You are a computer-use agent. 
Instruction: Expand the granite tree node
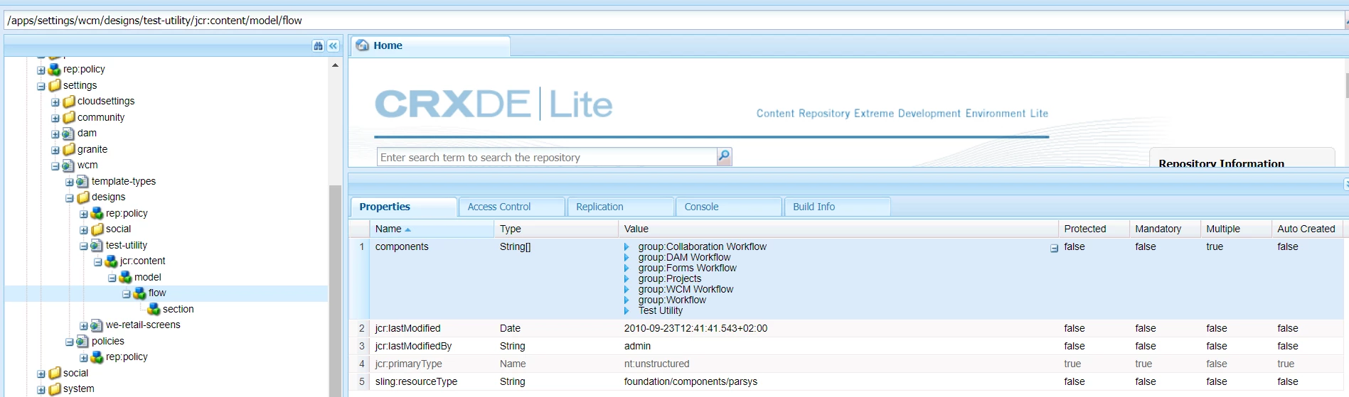click(x=55, y=151)
